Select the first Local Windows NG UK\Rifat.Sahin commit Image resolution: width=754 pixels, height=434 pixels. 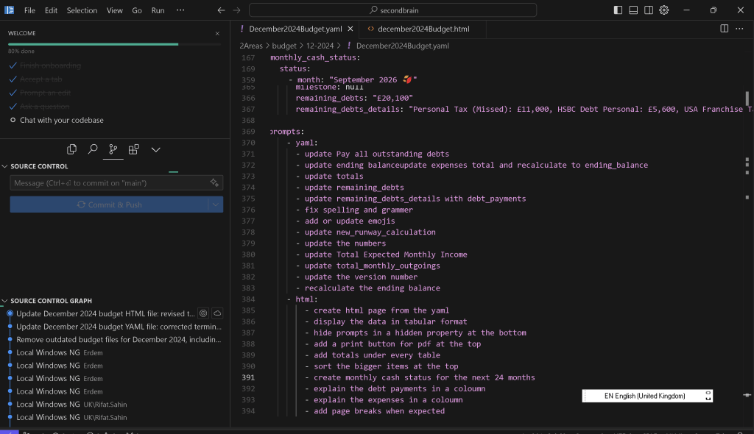[x=71, y=404]
